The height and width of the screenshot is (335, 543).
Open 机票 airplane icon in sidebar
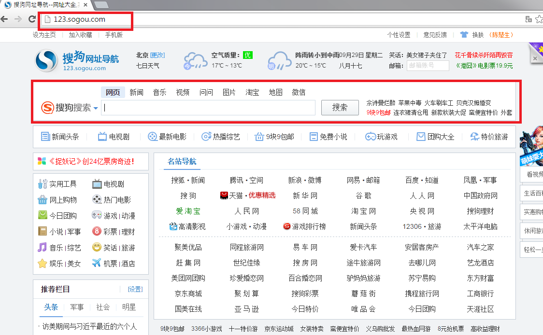pyautogui.click(x=97, y=263)
